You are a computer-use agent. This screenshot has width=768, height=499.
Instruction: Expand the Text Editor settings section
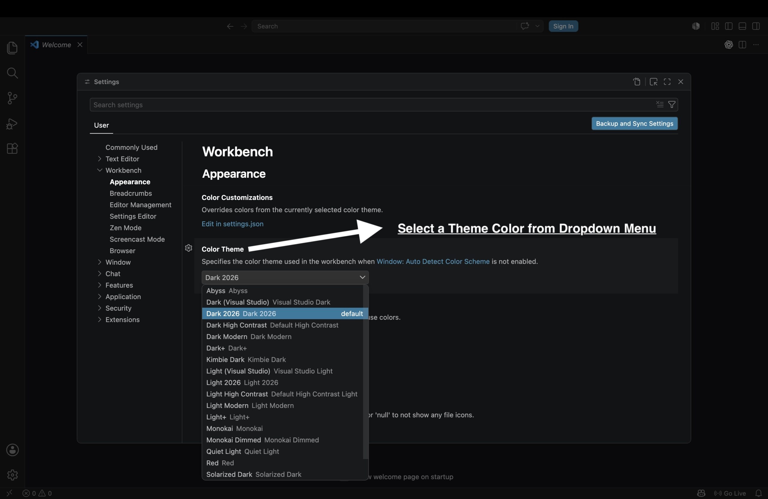(99, 159)
